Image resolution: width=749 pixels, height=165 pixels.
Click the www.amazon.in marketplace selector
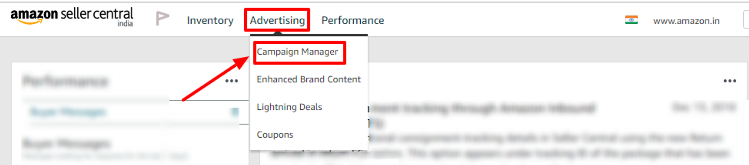(686, 21)
